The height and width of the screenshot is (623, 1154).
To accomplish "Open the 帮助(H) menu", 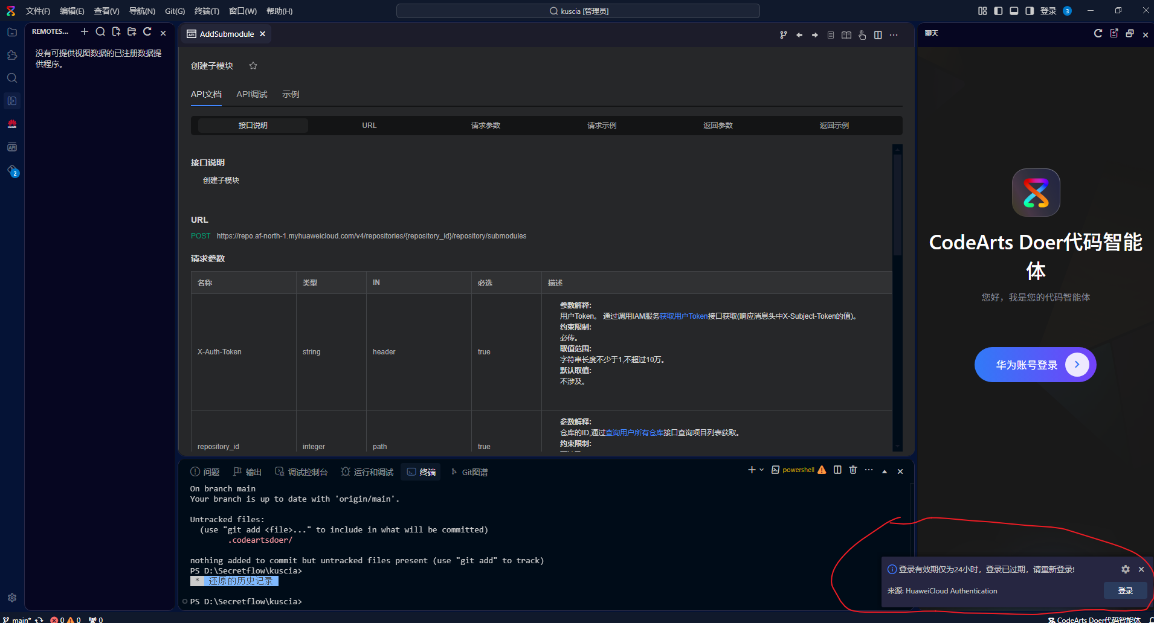I will coord(279,11).
